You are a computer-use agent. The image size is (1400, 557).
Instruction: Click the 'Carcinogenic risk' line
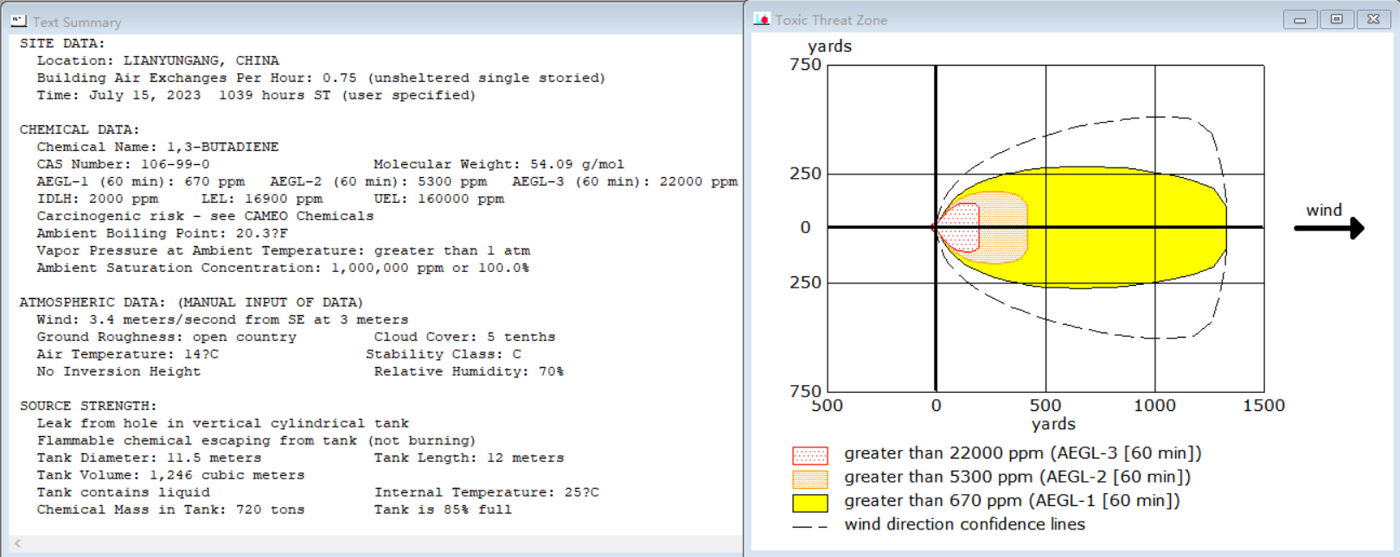coord(205,216)
